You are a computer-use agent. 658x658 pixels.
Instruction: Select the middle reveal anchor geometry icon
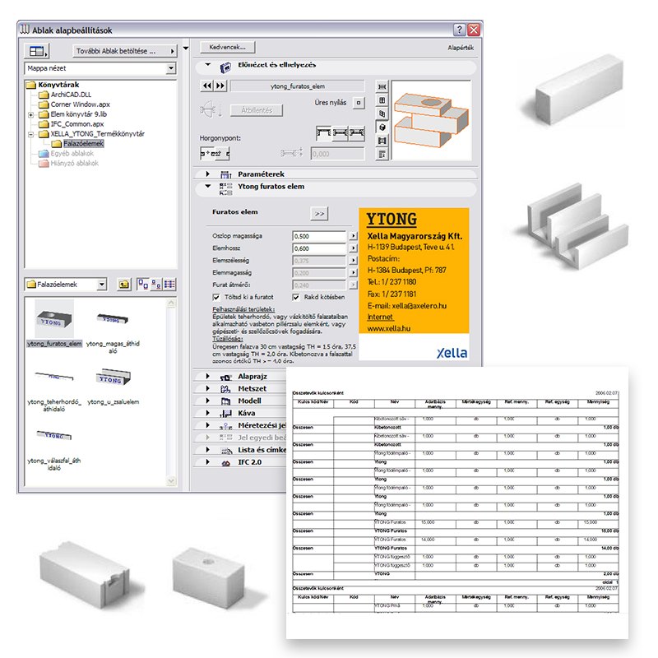(x=341, y=133)
